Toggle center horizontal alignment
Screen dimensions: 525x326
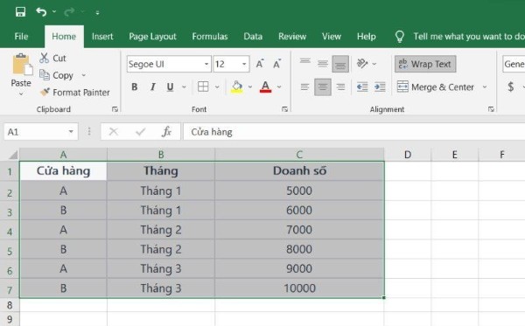point(323,87)
